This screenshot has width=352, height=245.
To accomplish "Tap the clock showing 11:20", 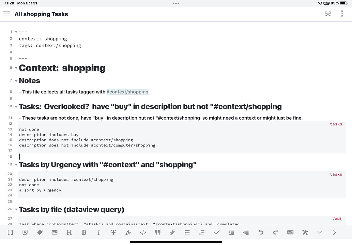I will pyautogui.click(x=9, y=3).
